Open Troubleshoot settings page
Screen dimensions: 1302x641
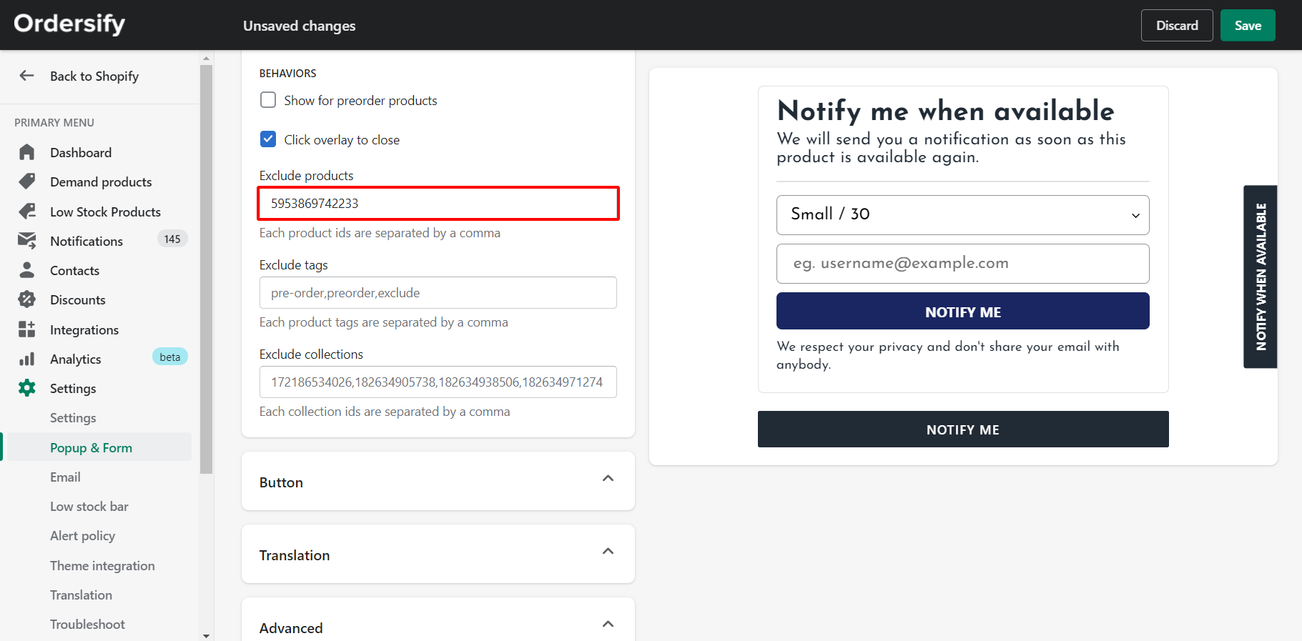click(87, 624)
